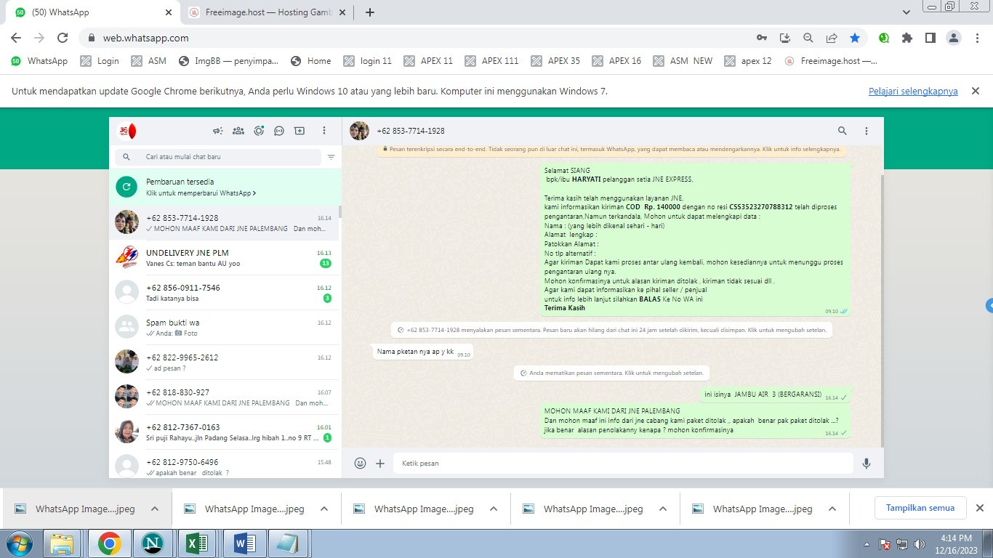Viewport: 993px width, 558px height.
Task: Select the (50) WhatsApp browser tab
Action: pyautogui.click(x=95, y=12)
